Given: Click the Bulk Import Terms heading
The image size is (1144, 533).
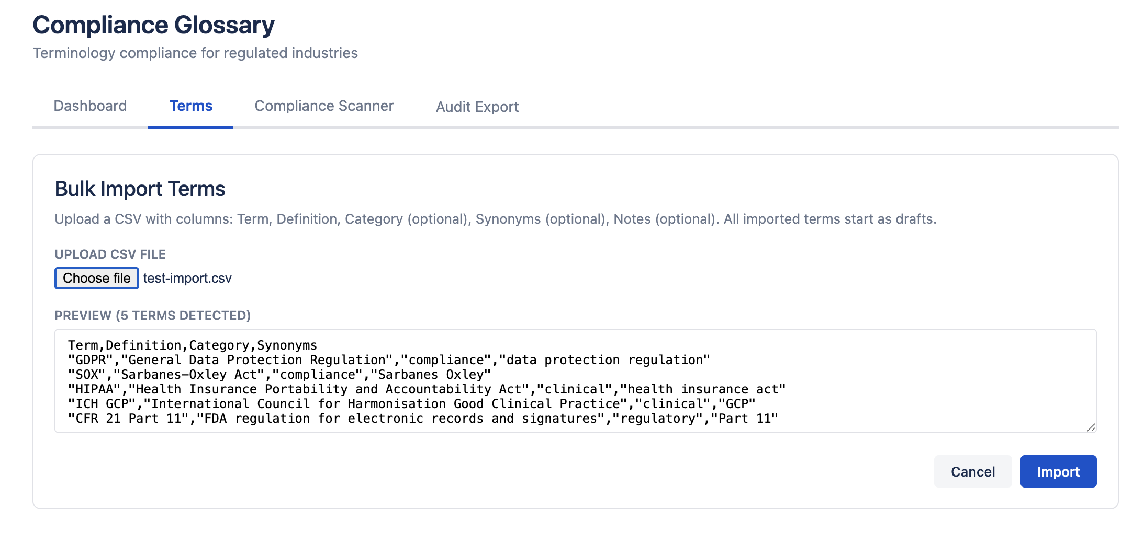Looking at the screenshot, I should coord(140,189).
